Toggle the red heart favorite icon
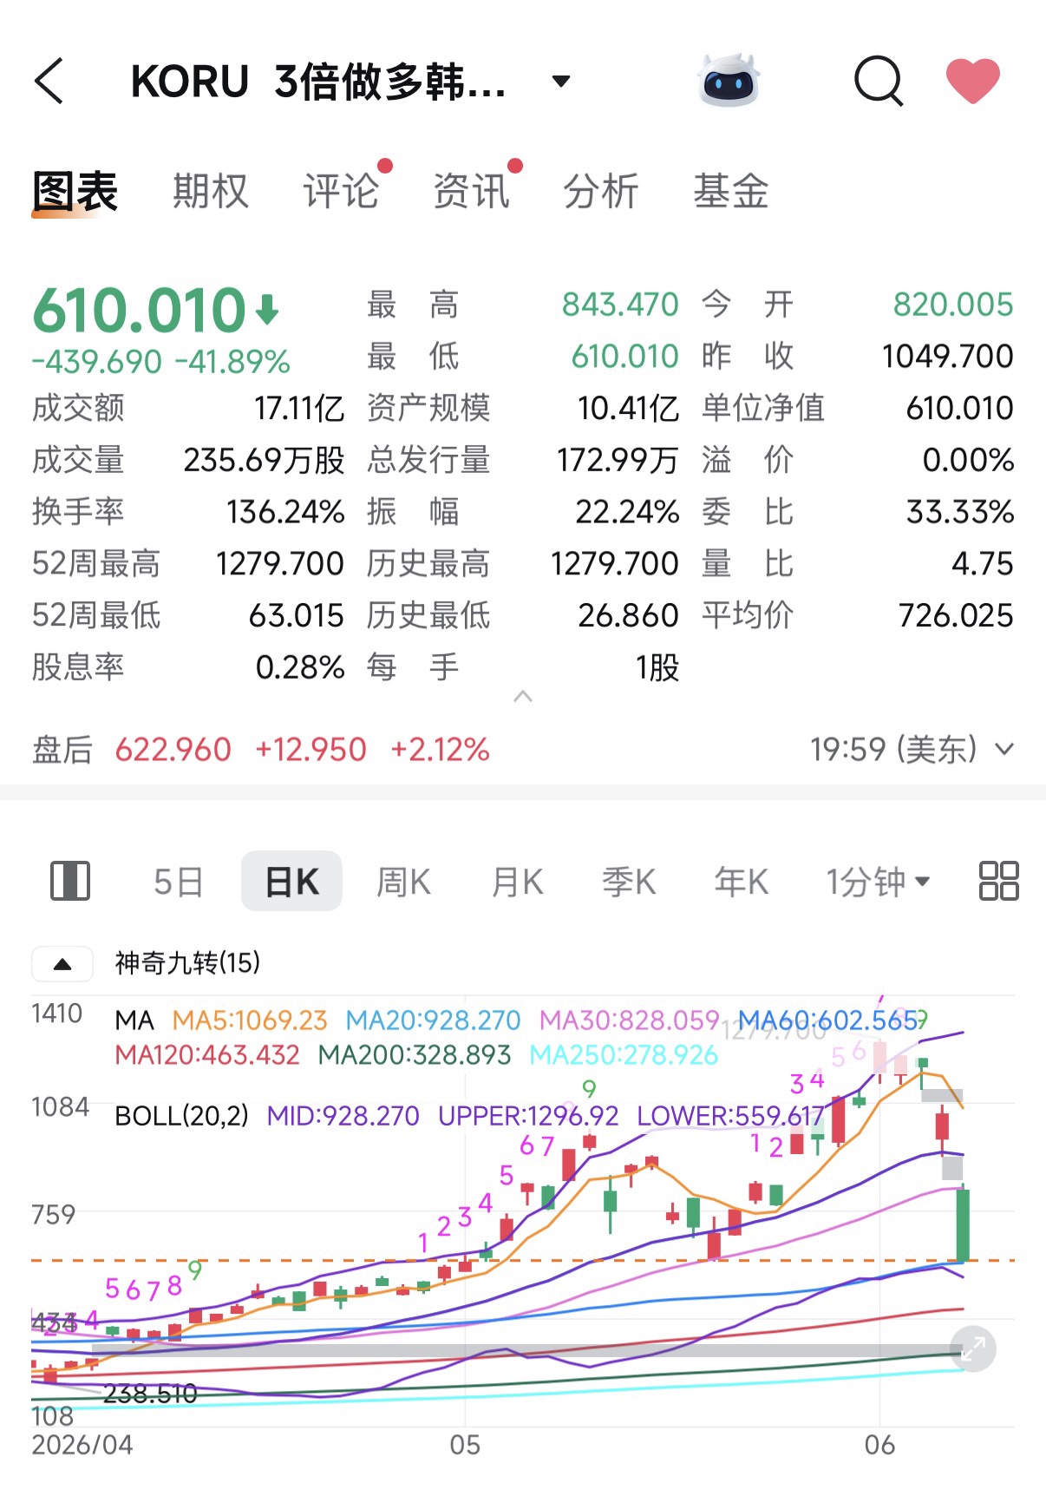Viewport: 1046px width, 1496px height. coord(972,81)
